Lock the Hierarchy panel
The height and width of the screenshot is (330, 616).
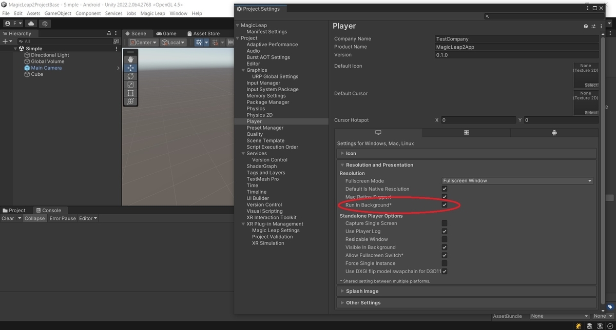pos(109,33)
